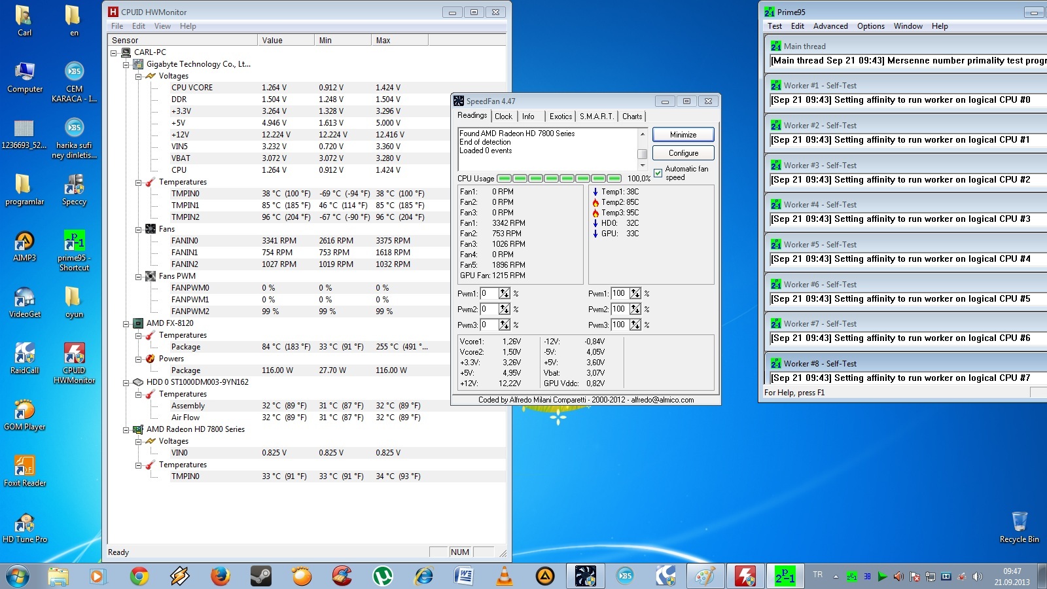Open the Windows Start menu
1047x589 pixels.
(x=18, y=576)
